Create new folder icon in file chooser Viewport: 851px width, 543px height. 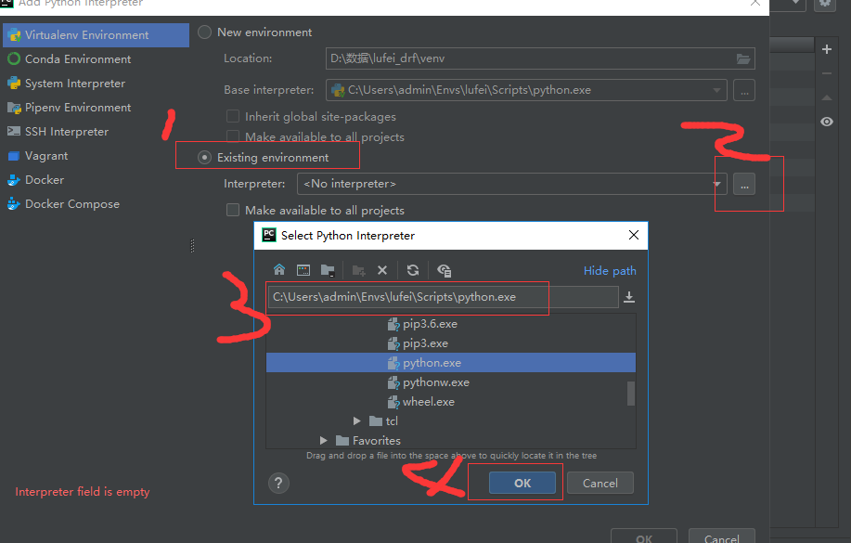[359, 270]
